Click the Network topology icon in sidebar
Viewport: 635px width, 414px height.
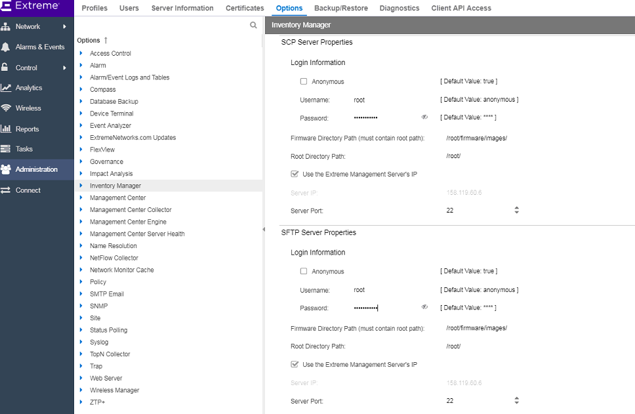pos(6,27)
